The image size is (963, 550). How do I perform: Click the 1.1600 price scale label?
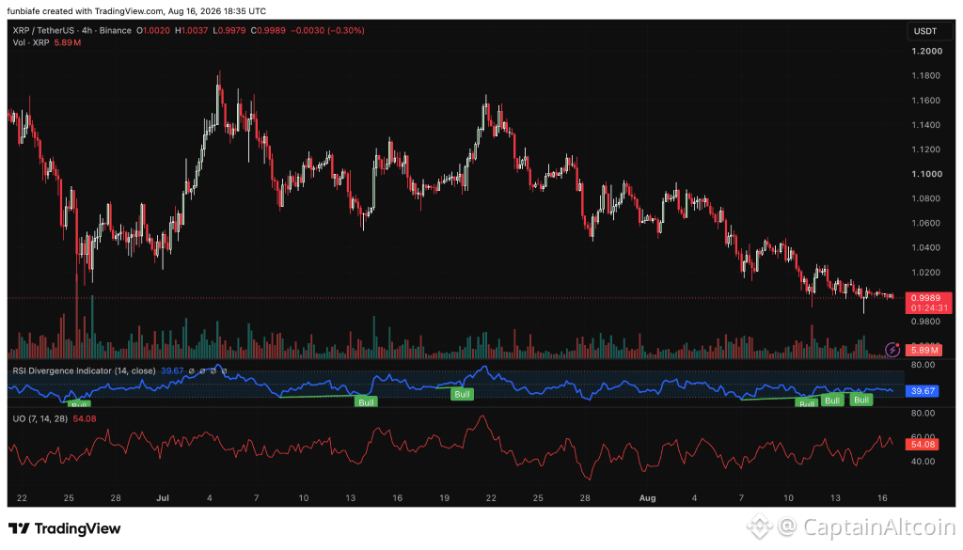tap(926, 100)
